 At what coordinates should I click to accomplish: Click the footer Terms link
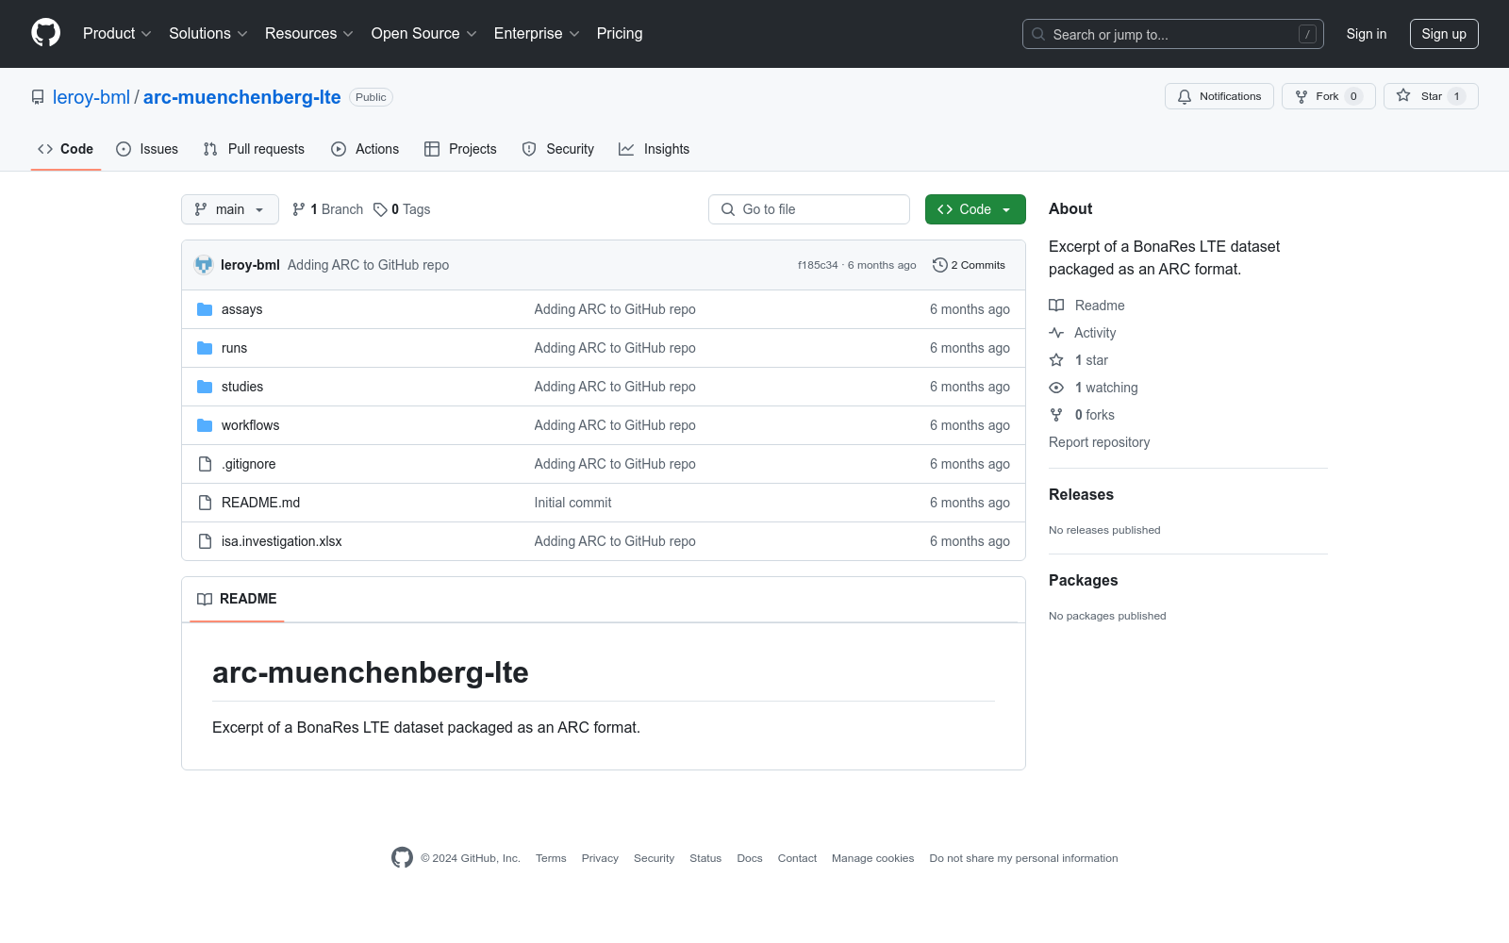(551, 858)
